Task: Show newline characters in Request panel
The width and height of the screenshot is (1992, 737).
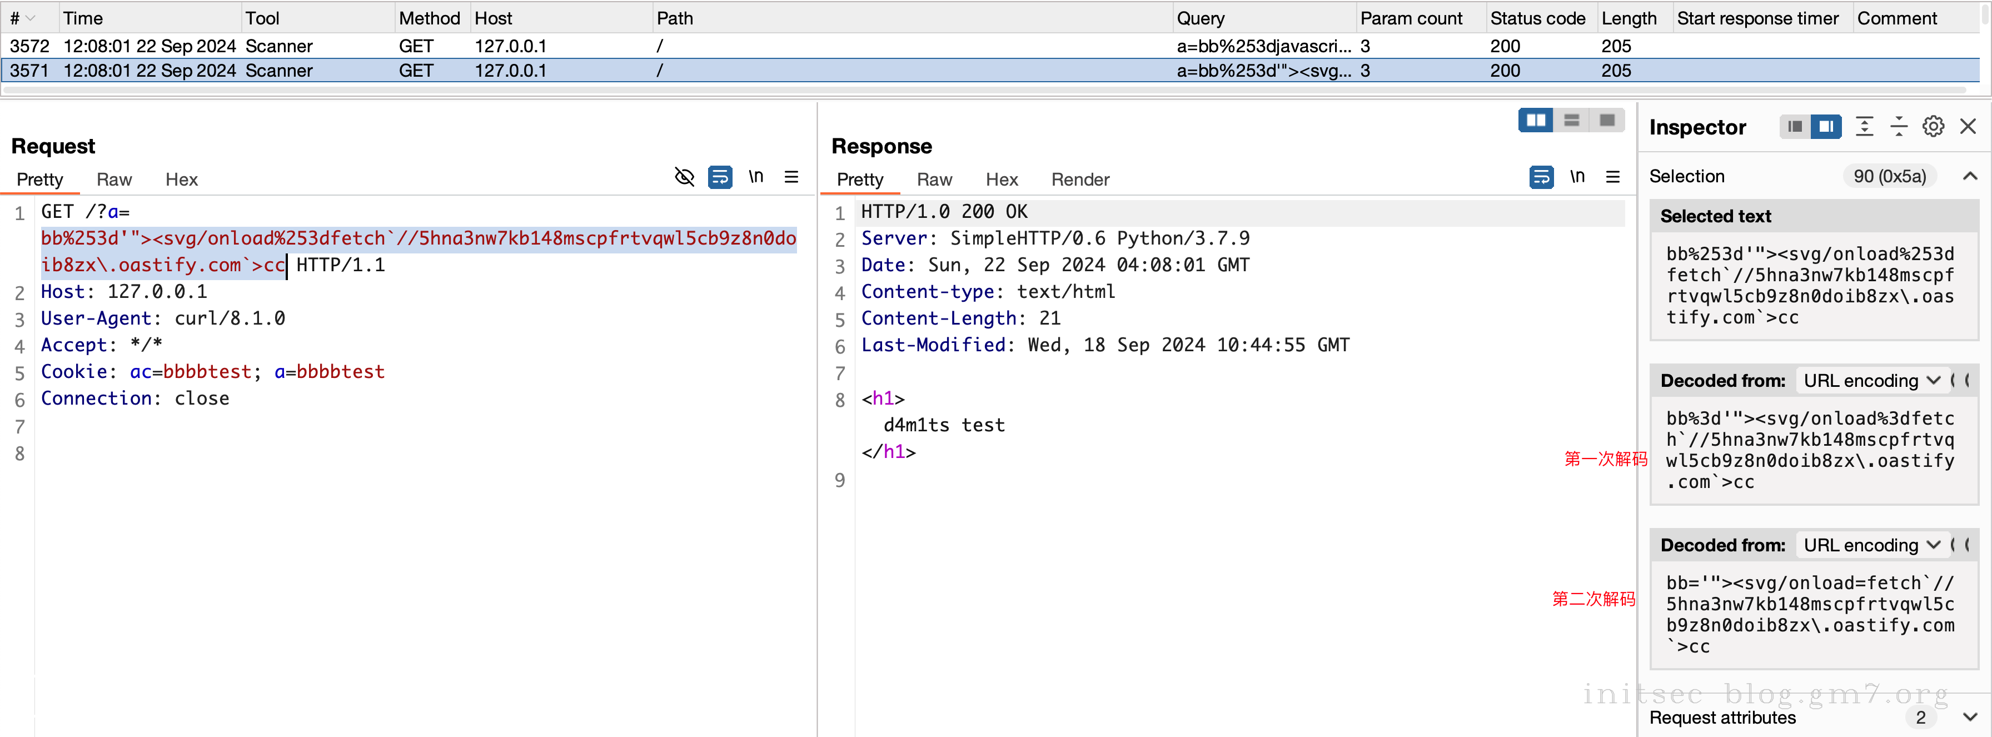Action: click(755, 177)
